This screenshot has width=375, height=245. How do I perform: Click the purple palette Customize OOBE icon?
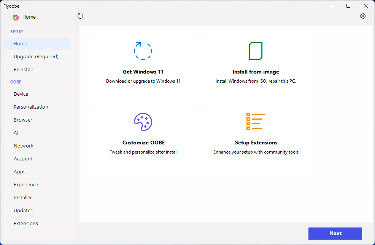pos(143,122)
